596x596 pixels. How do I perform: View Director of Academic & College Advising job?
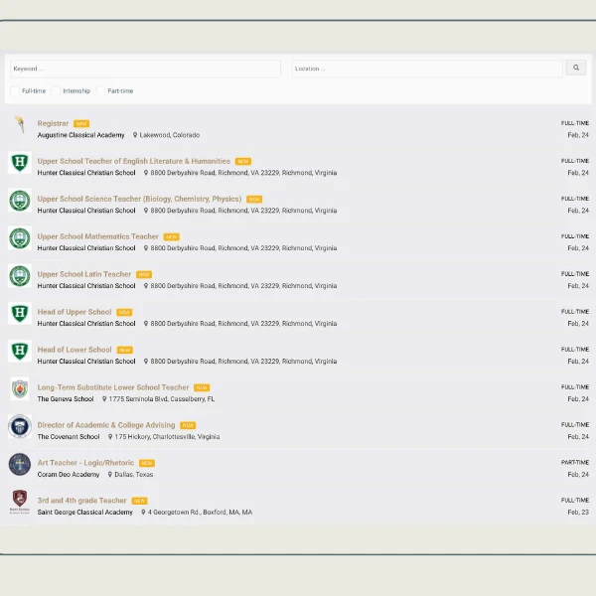(106, 425)
